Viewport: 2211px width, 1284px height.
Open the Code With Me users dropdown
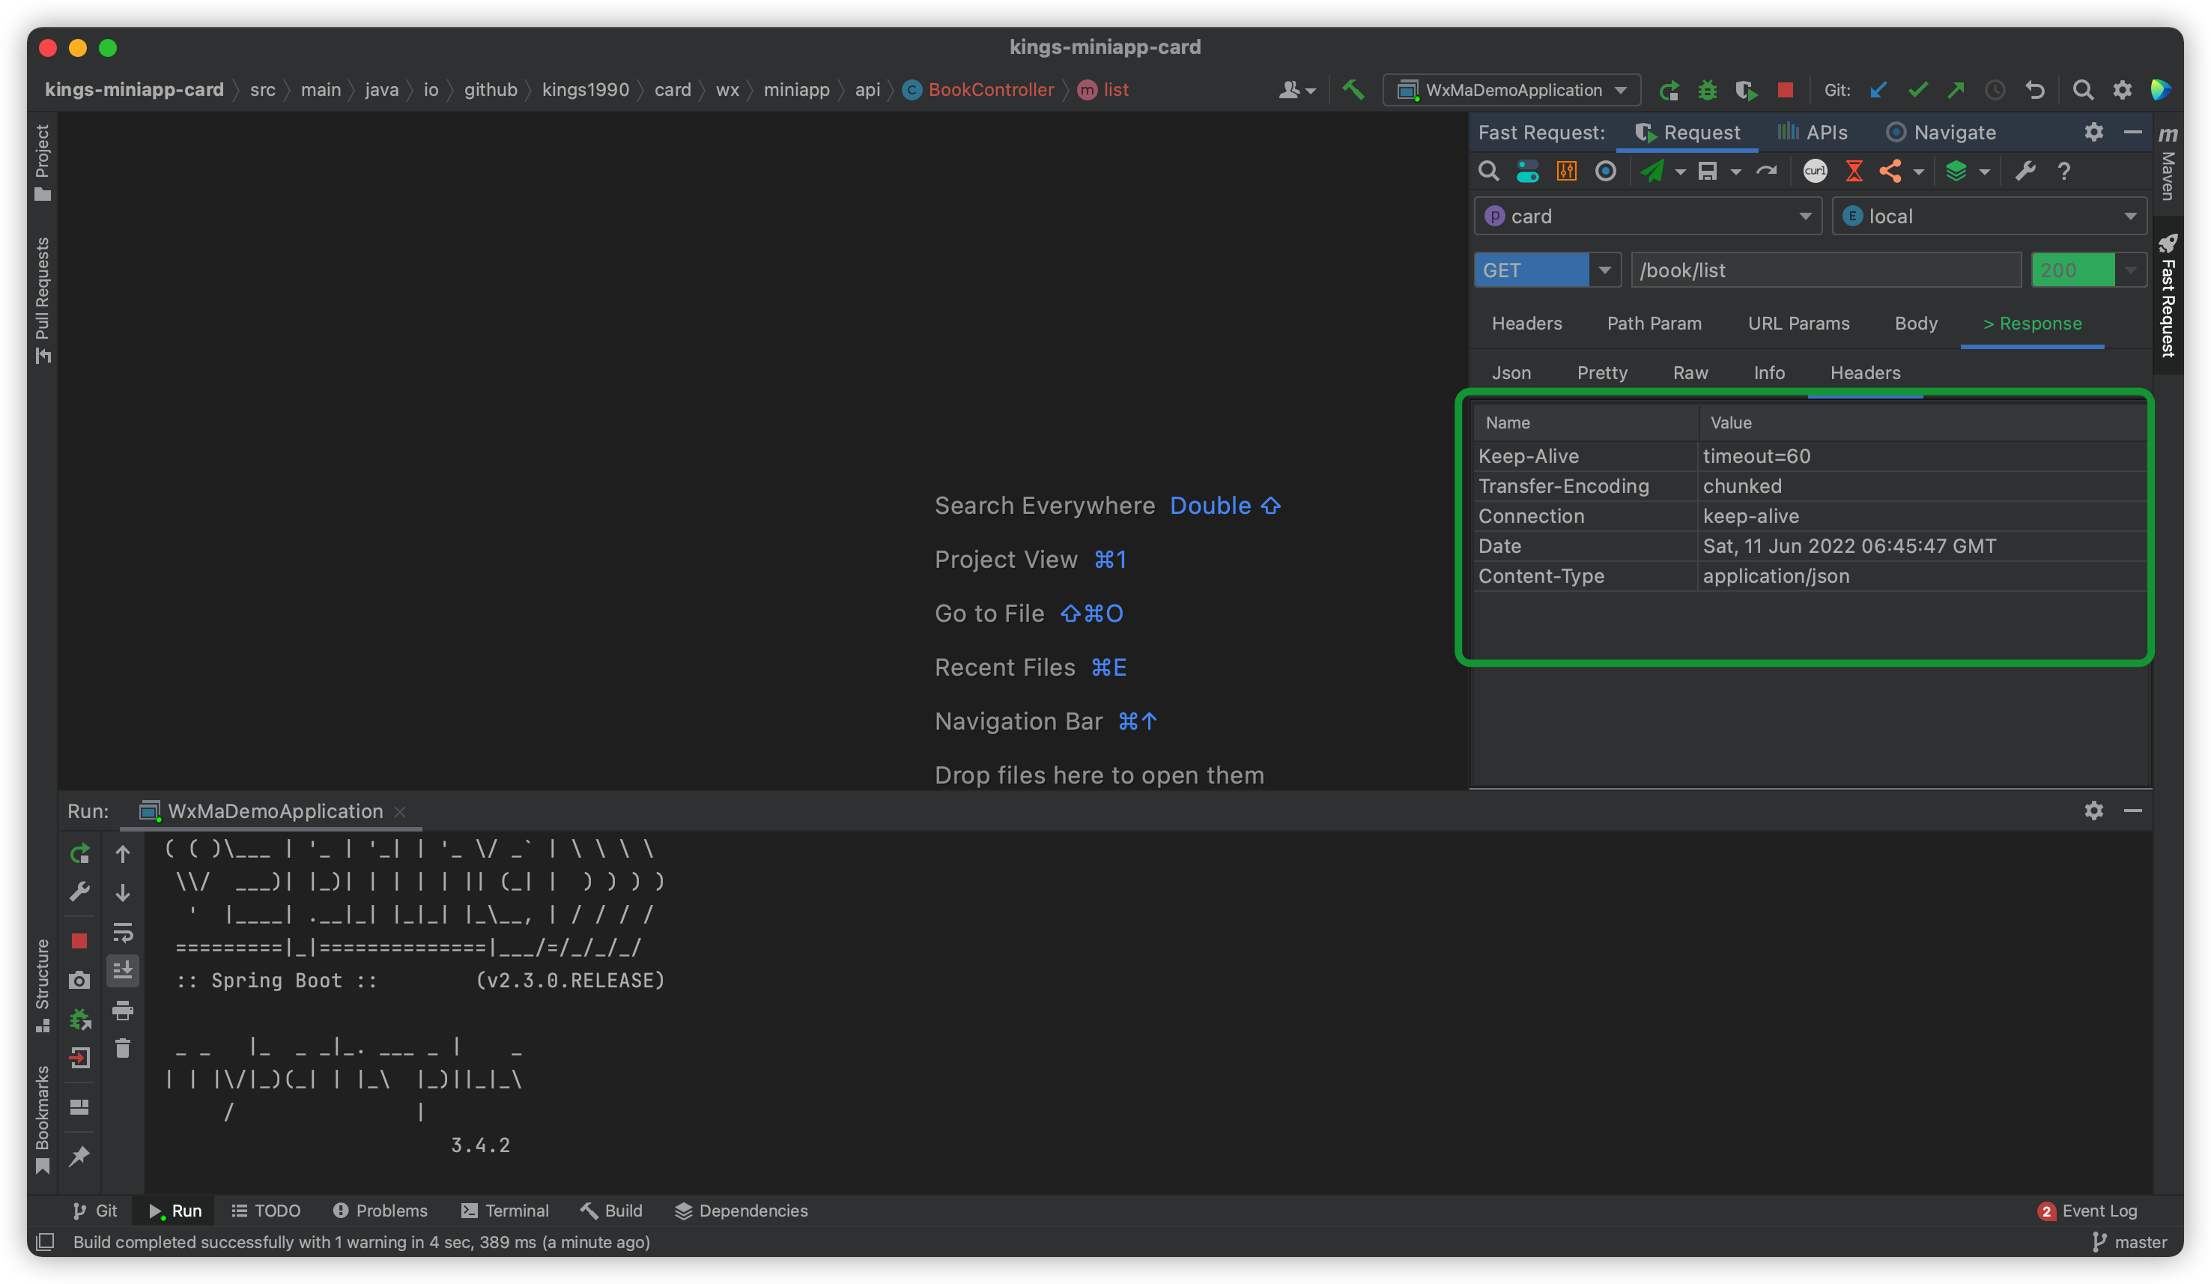[1296, 89]
